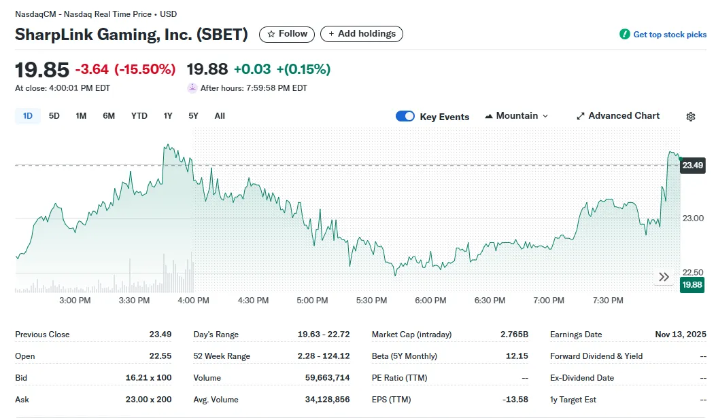
Task: Click the green top stock picks badge icon
Action: [624, 35]
